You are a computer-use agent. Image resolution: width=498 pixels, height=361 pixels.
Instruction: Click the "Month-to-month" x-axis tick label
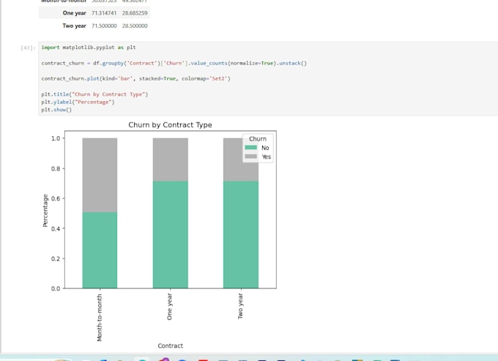100,318
